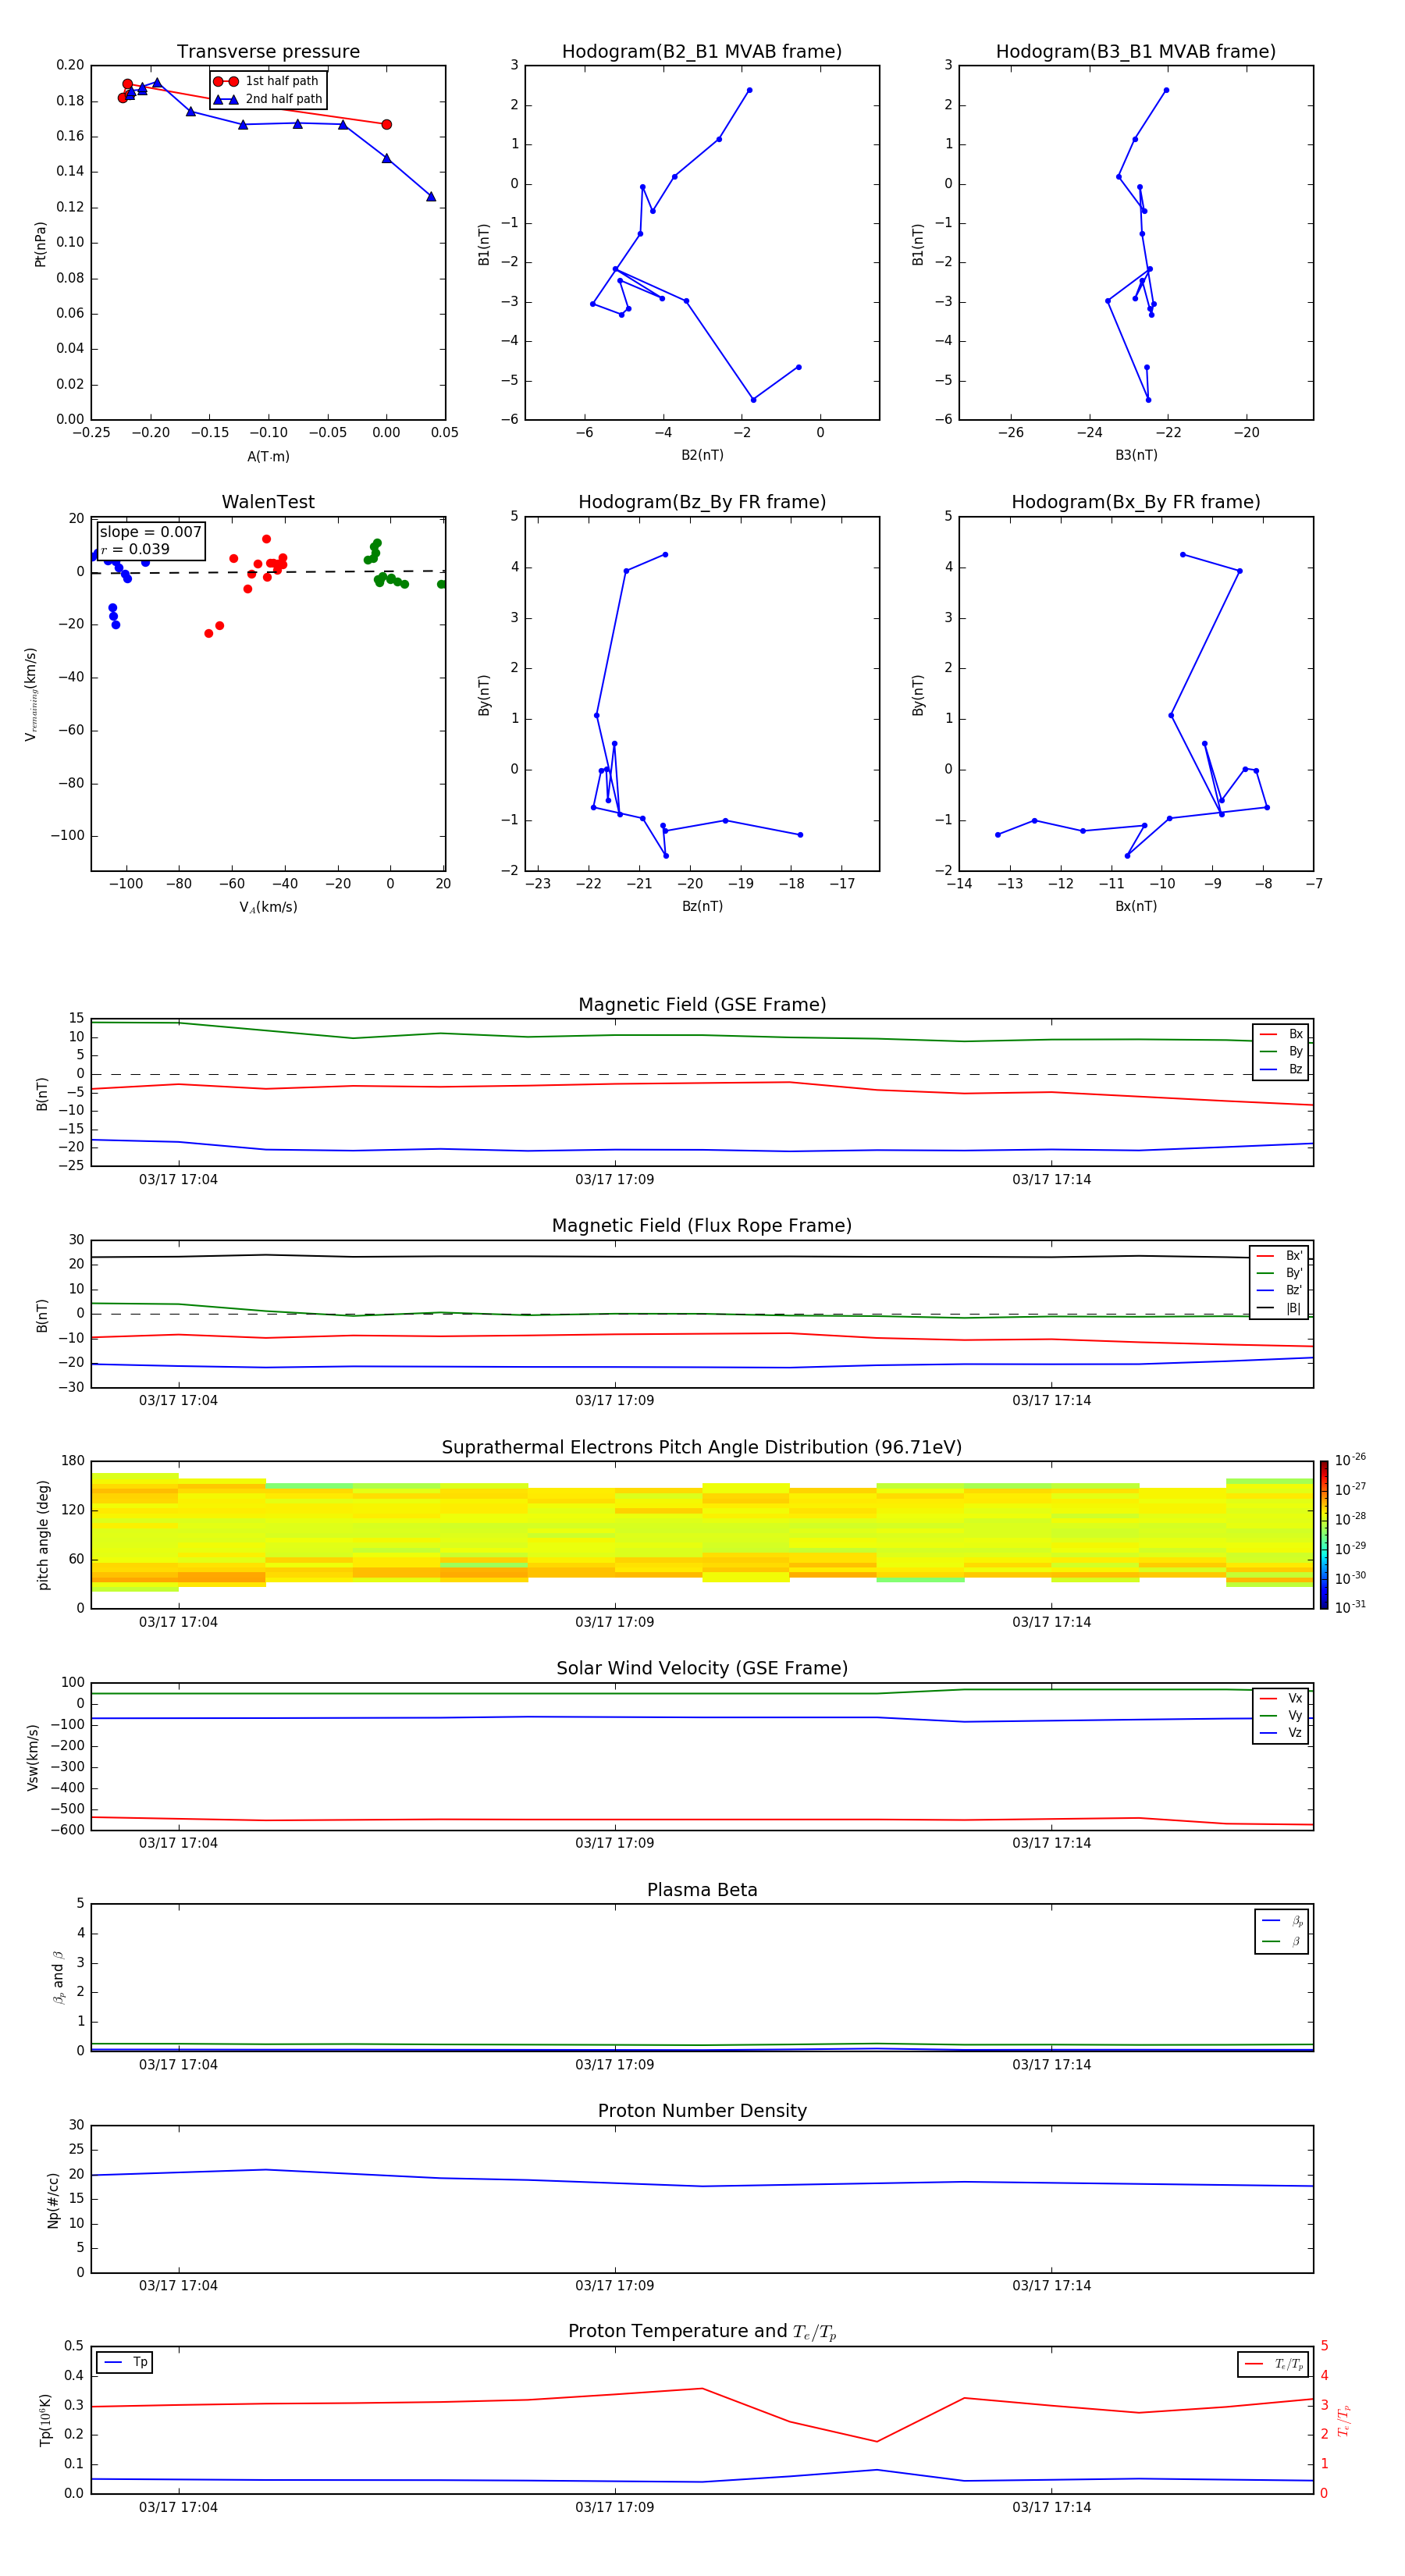Click '03/17 17:04' tick under GSE magnetic field plot
The width and height of the screenshot is (1405, 2576).
point(178,1180)
